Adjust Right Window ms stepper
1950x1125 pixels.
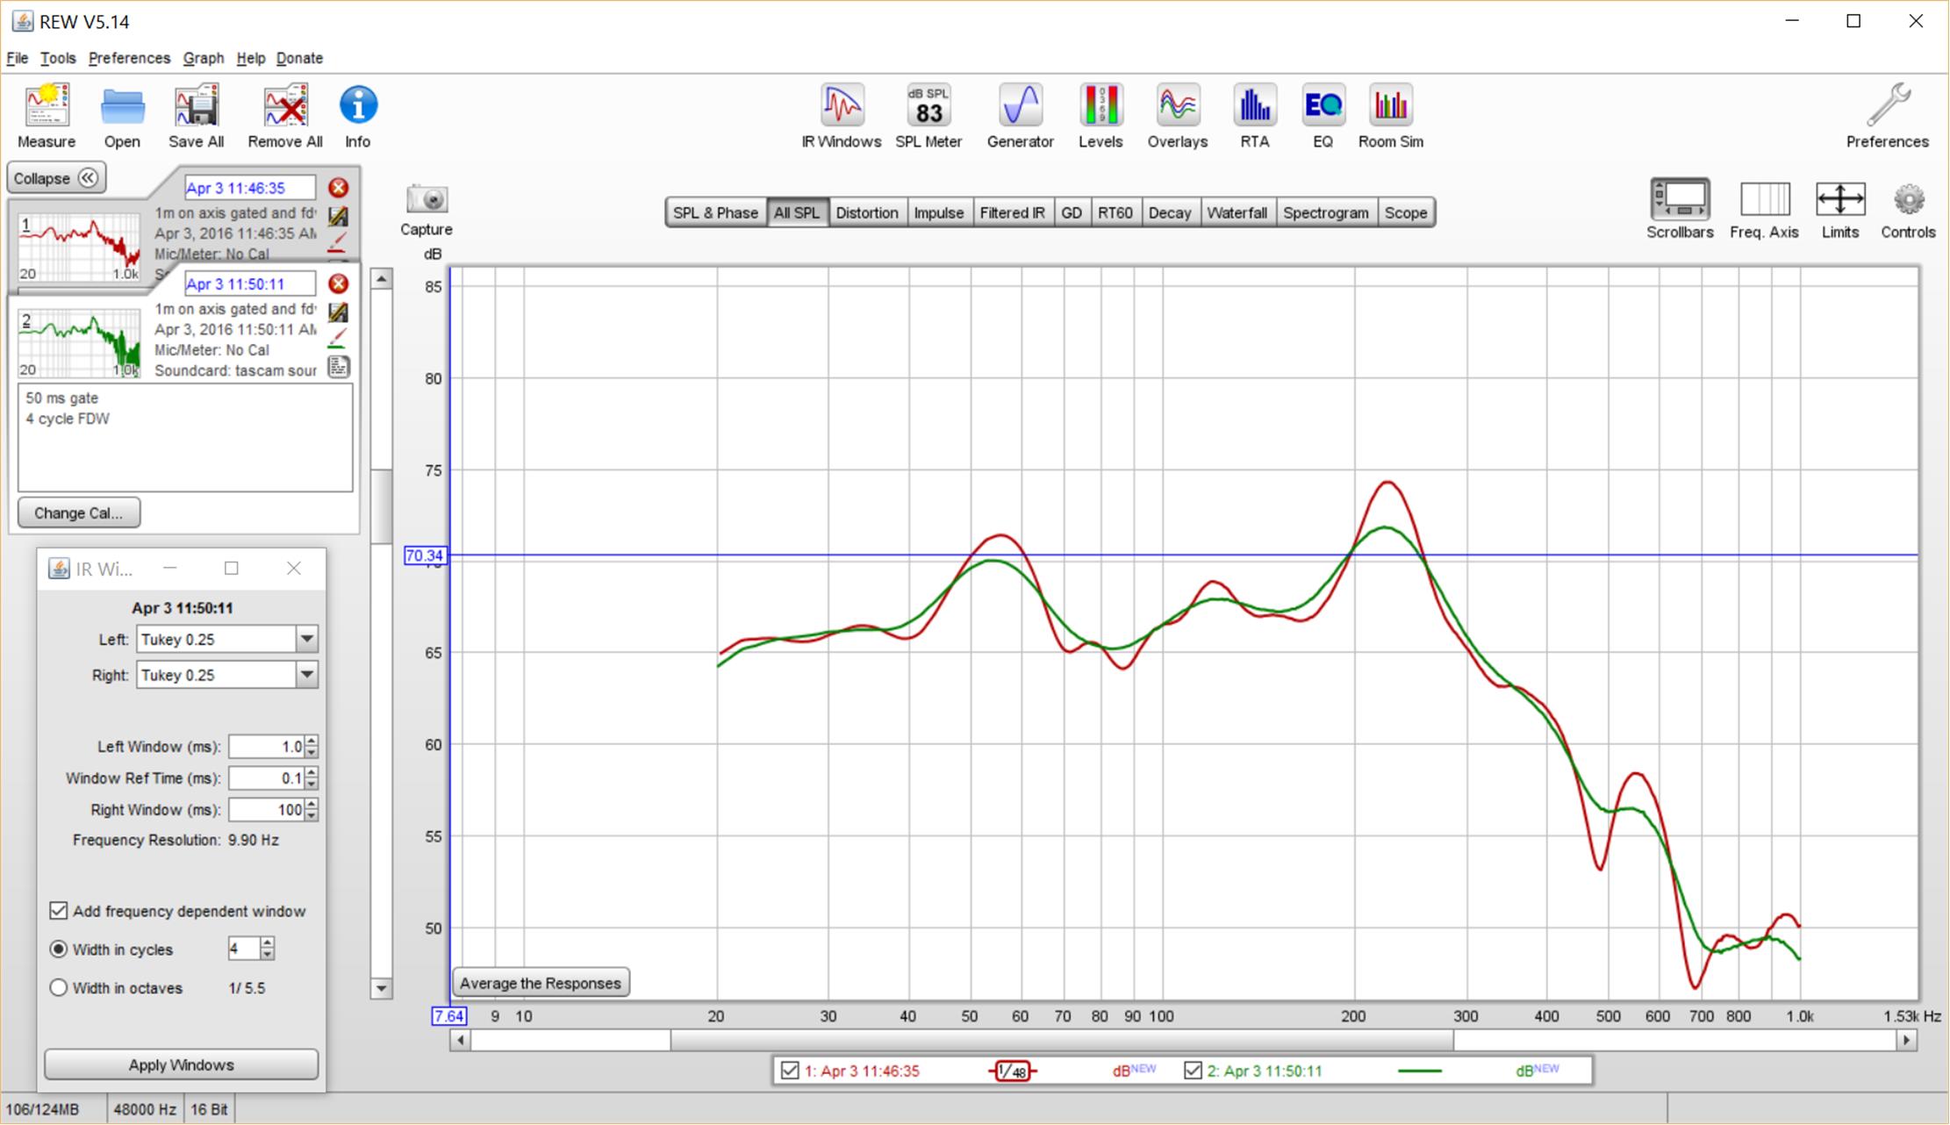pos(312,810)
